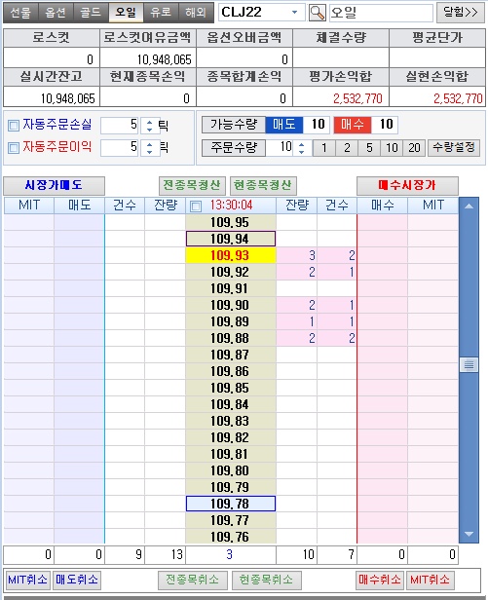
Task: Switch to the 골드 tab
Action: [91, 13]
